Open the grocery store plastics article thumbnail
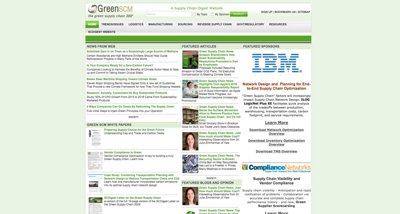Screen dimensions: 400x214 coord(190,115)
